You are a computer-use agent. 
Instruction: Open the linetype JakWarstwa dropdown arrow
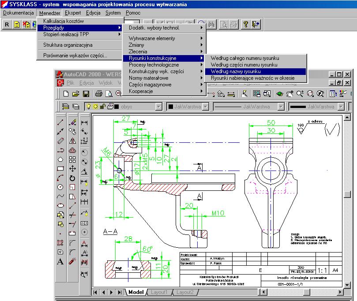281,107
